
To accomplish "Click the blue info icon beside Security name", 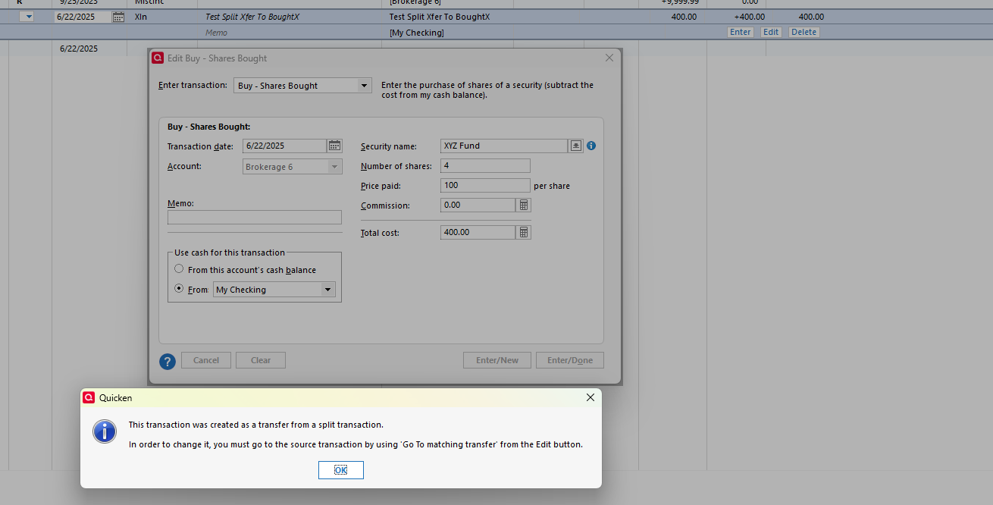I will coord(591,146).
